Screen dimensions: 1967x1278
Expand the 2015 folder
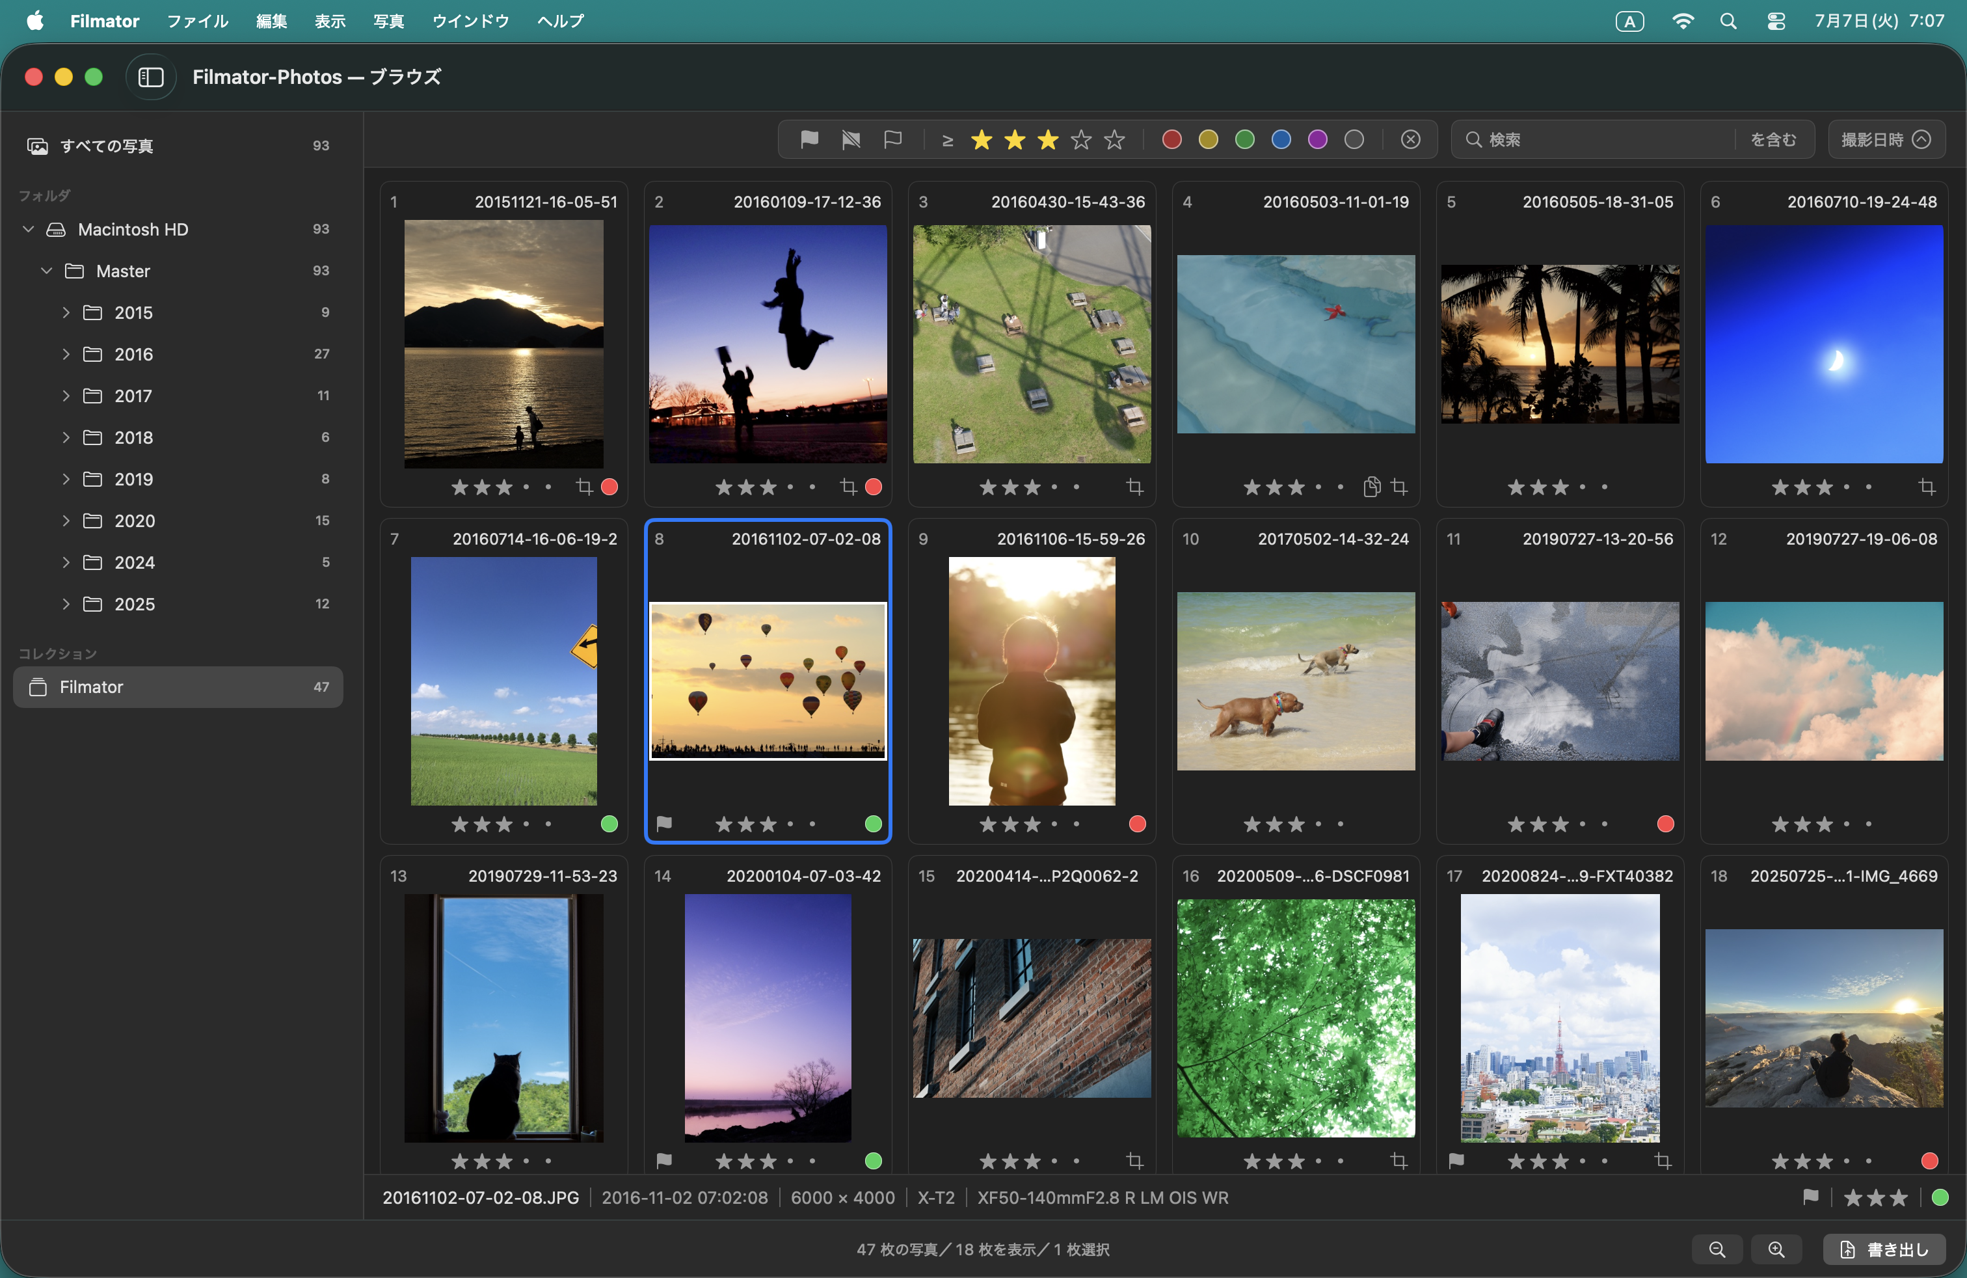(65, 312)
